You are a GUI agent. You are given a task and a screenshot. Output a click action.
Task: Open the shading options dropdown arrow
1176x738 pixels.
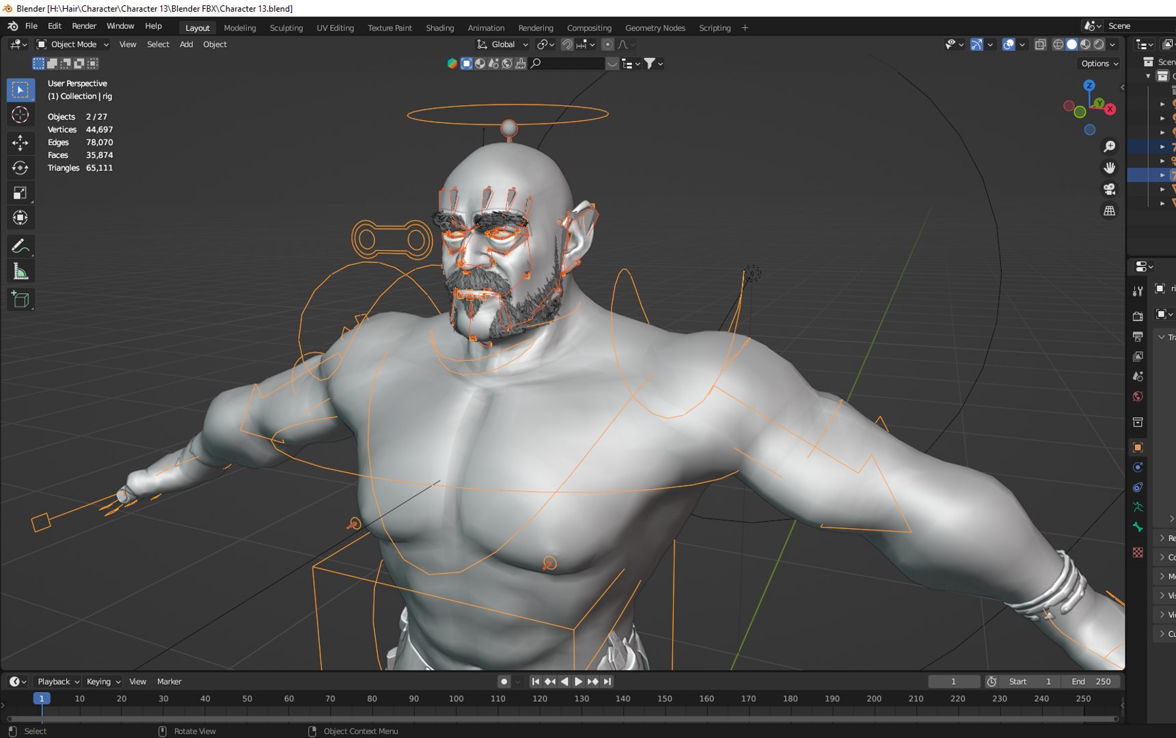1113,44
